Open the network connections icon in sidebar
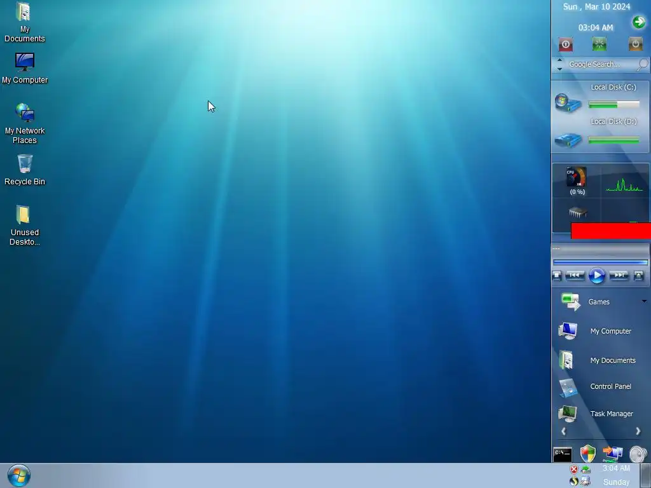The height and width of the screenshot is (488, 651). tap(612, 454)
